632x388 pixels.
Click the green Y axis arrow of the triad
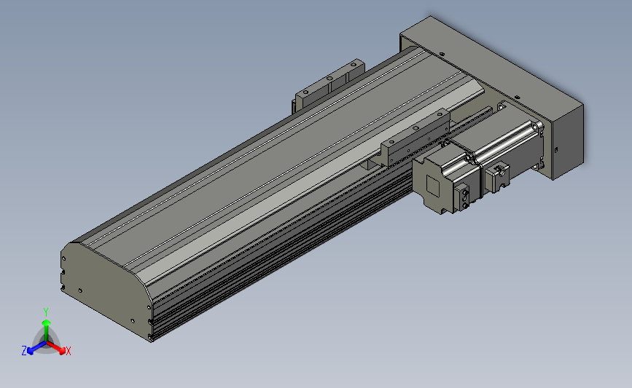click(46, 329)
